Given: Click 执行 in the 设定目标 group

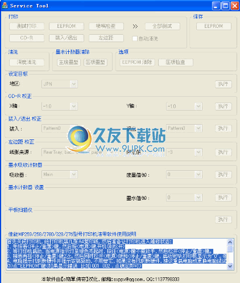Looking at the screenshot, I should pos(224,84).
